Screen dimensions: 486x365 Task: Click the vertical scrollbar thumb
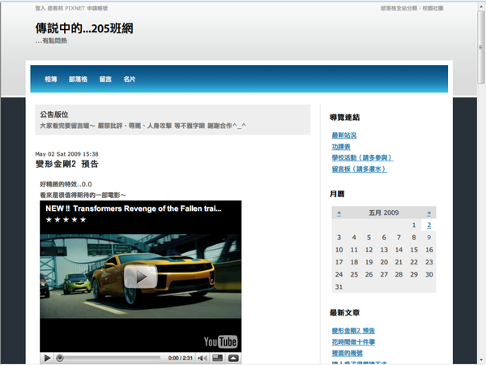(x=481, y=46)
